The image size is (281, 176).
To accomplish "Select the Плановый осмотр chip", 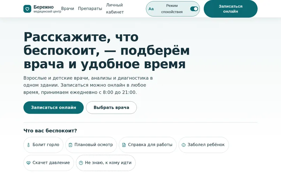I will click(x=91, y=145).
